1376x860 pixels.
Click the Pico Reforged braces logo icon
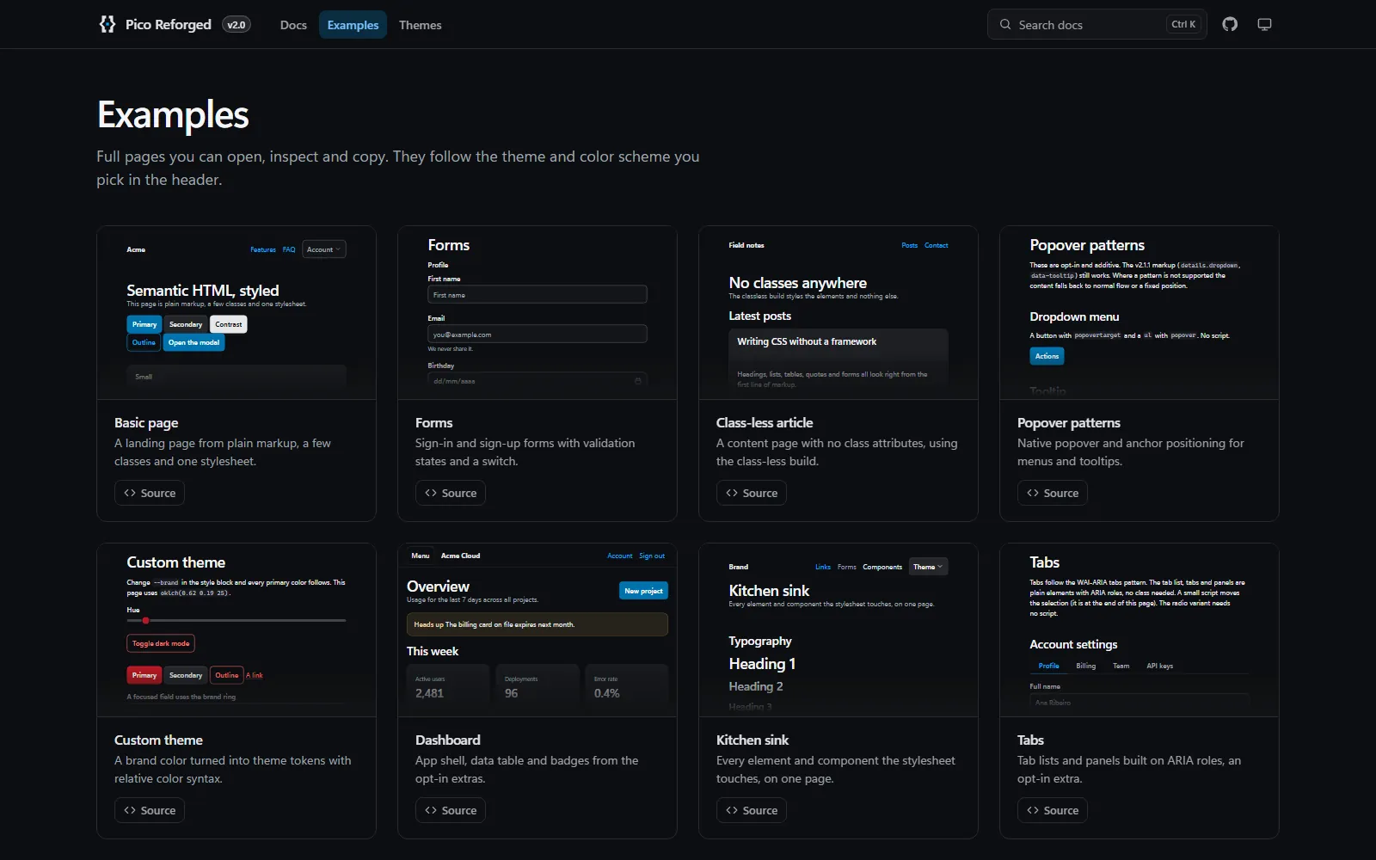point(107,24)
